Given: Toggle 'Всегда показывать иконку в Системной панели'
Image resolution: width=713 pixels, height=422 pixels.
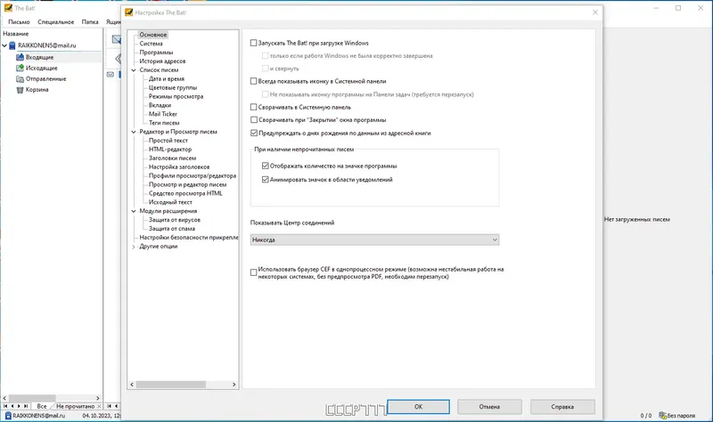Looking at the screenshot, I should (254, 81).
